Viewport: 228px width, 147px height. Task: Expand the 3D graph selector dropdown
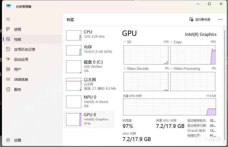(x=125, y=42)
